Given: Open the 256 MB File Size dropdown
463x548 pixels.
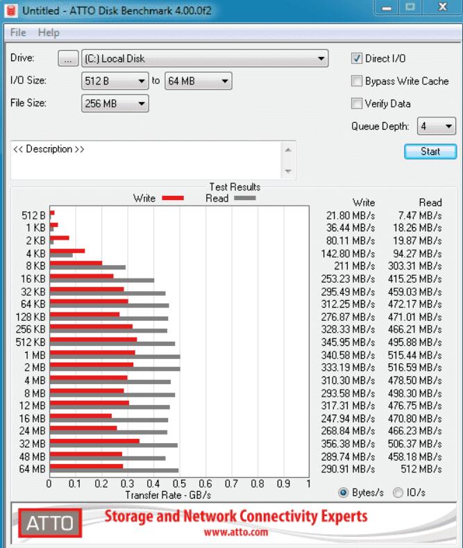Looking at the screenshot, I should (x=115, y=103).
